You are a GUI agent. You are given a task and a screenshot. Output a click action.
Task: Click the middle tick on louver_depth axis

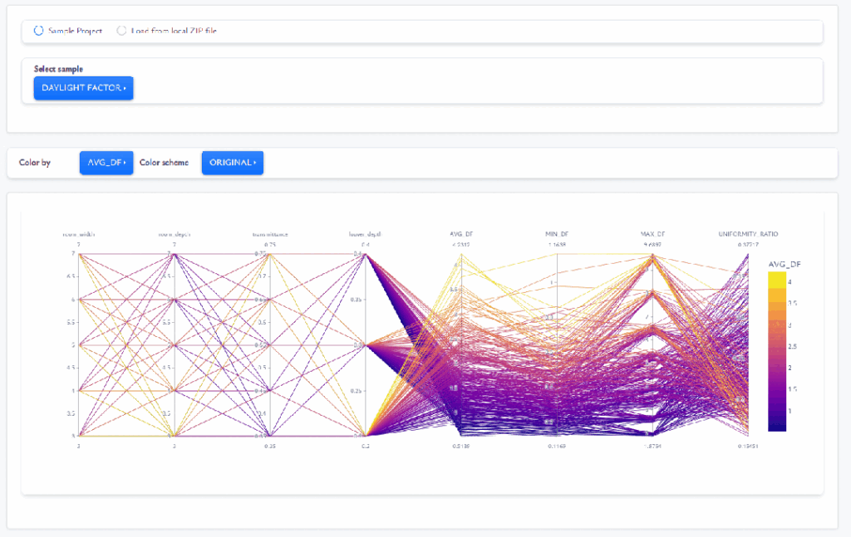365,345
